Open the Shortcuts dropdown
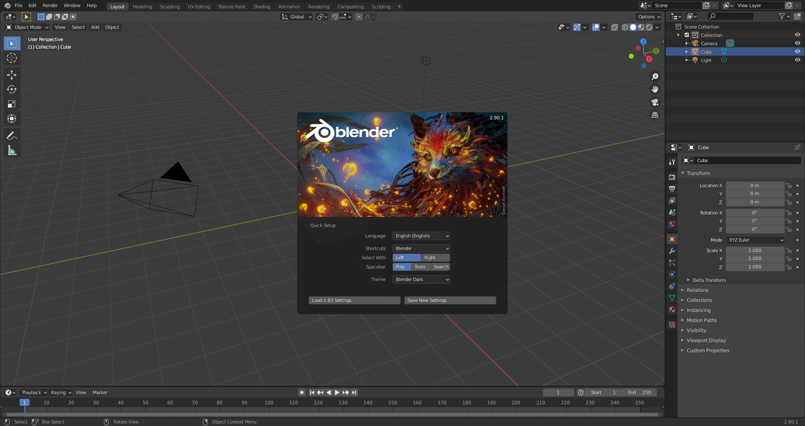The image size is (805, 426). (421, 248)
